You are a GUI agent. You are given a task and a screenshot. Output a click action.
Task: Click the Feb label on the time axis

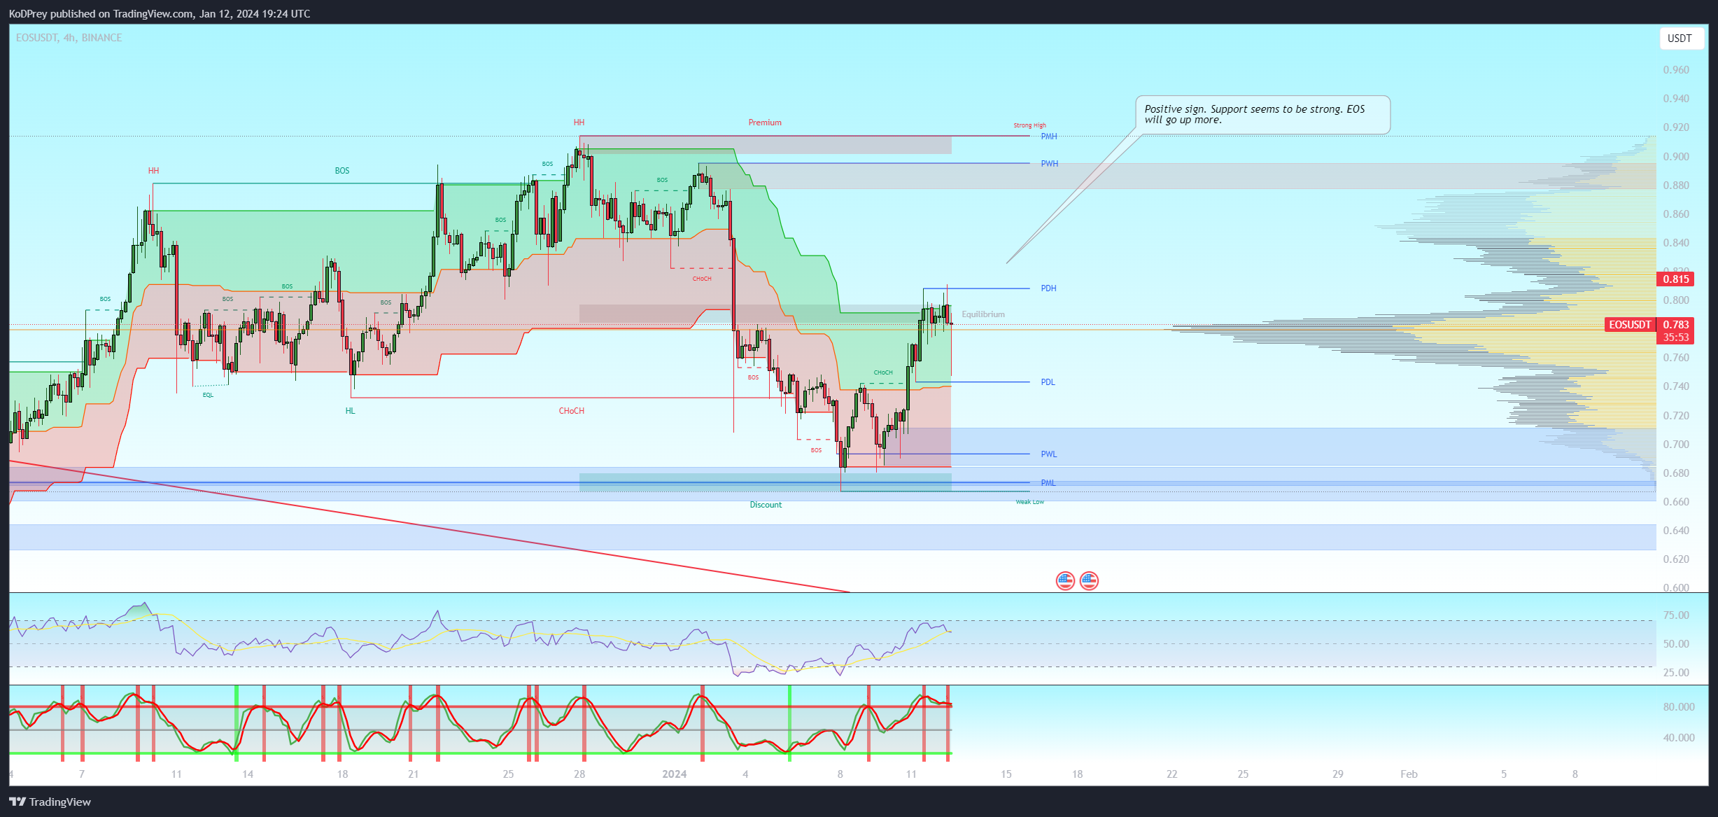click(1409, 774)
